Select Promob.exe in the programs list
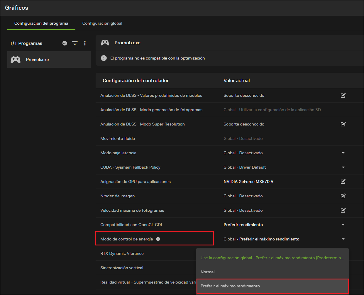 49,60
